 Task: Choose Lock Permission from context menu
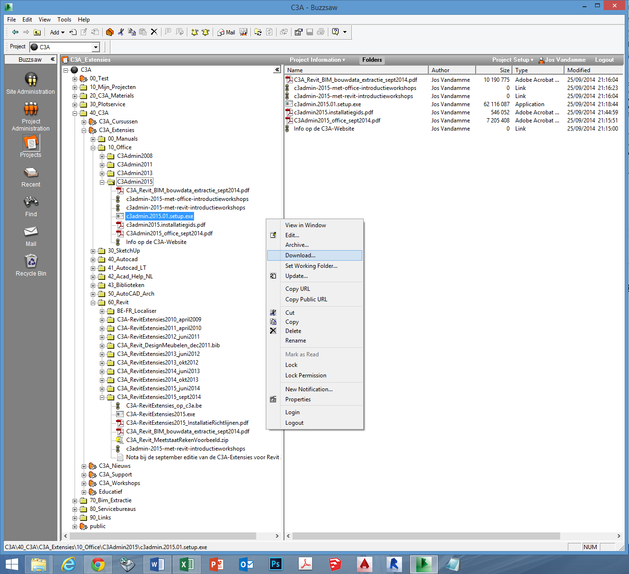(315, 375)
